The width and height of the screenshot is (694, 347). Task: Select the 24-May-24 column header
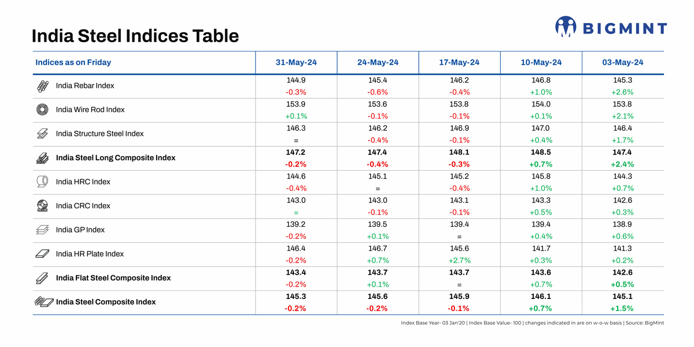[378, 62]
